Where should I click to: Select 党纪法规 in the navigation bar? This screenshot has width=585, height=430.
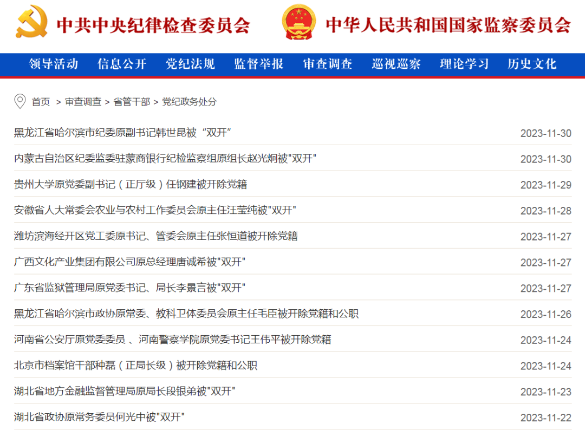click(190, 64)
